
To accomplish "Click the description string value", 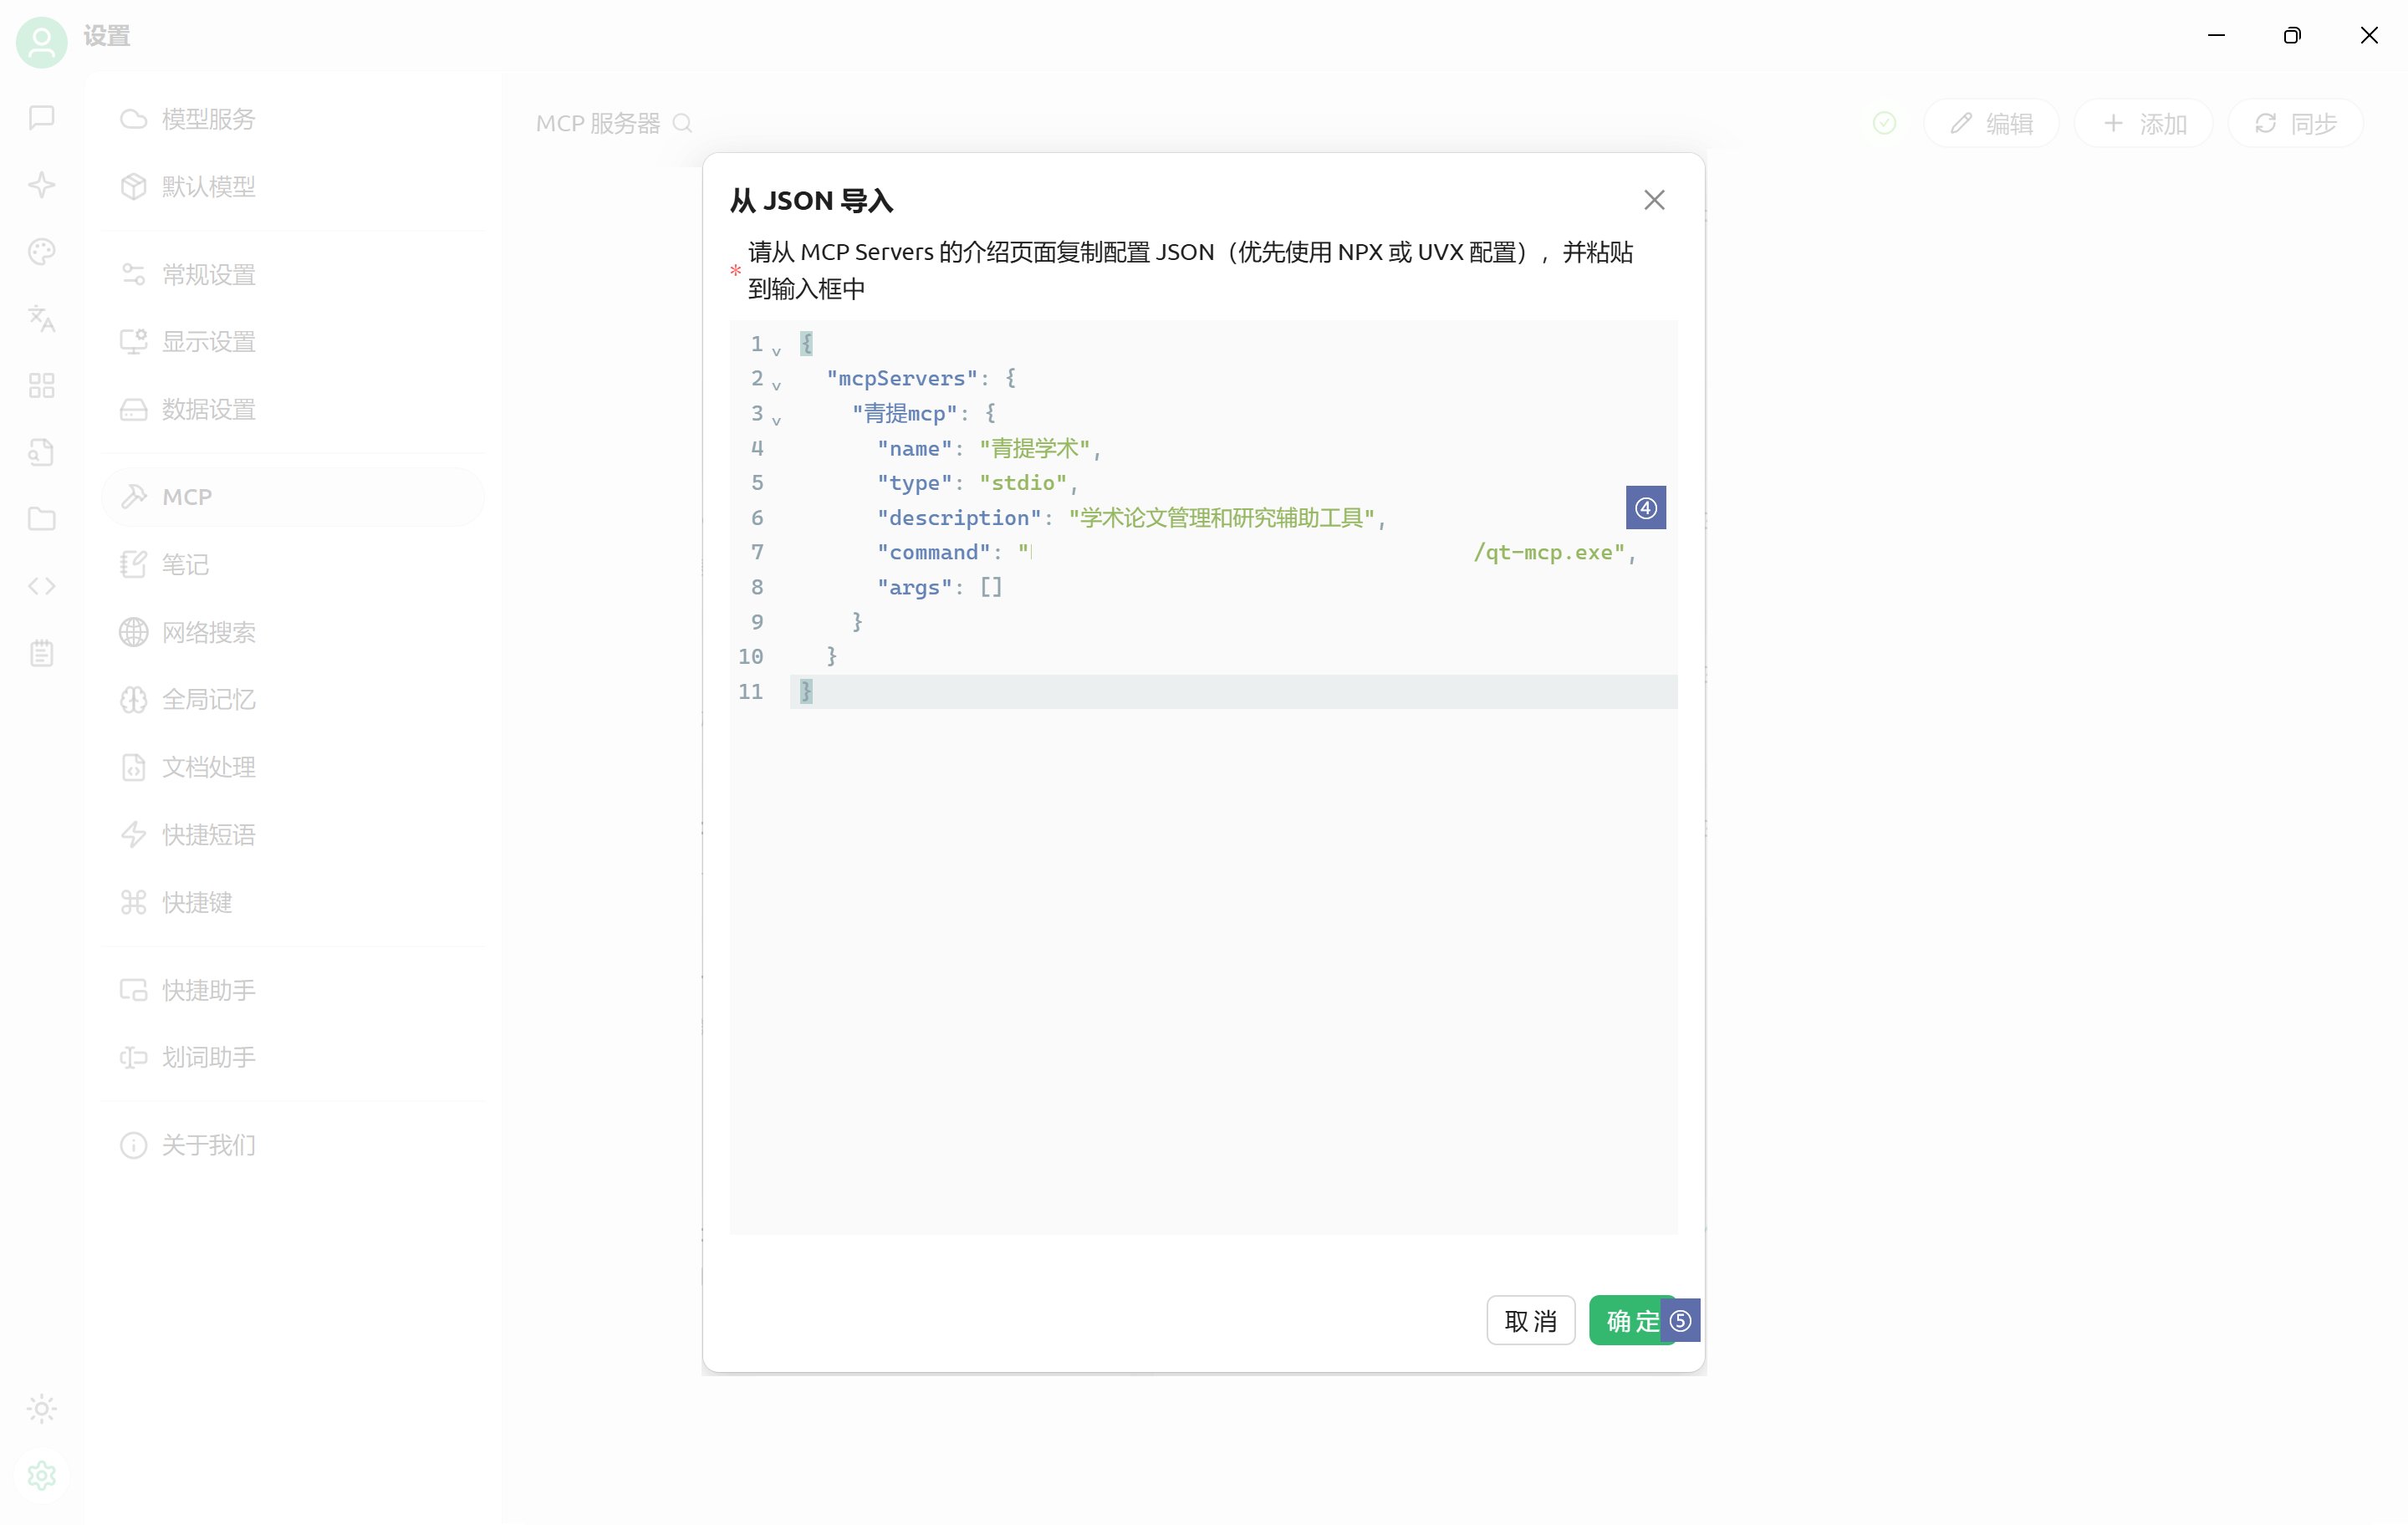I will click(x=1221, y=518).
